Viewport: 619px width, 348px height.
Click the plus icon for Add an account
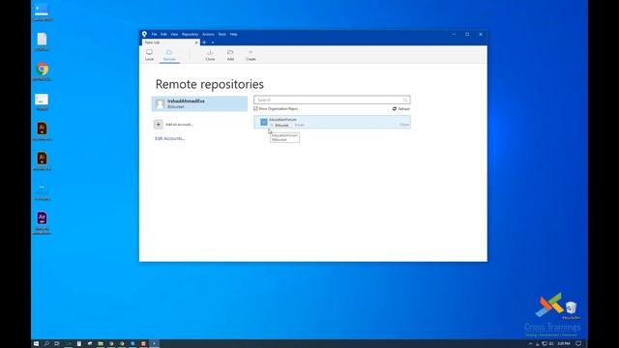coord(159,125)
